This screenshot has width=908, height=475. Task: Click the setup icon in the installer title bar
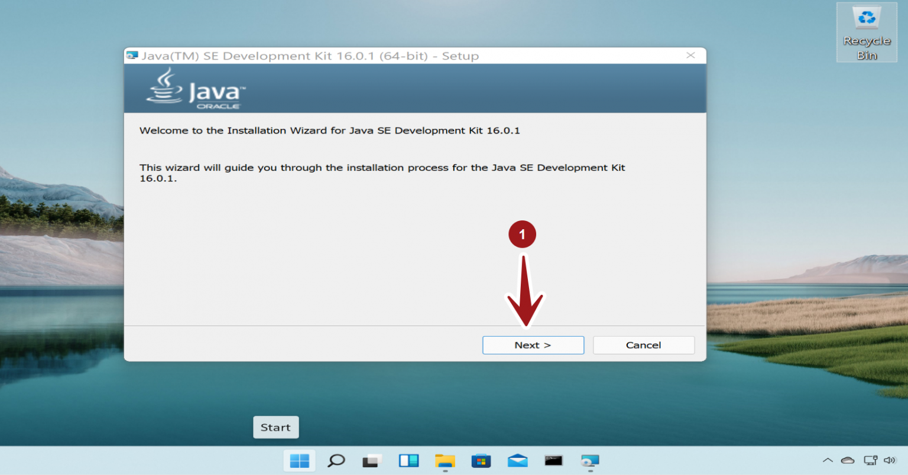point(131,55)
